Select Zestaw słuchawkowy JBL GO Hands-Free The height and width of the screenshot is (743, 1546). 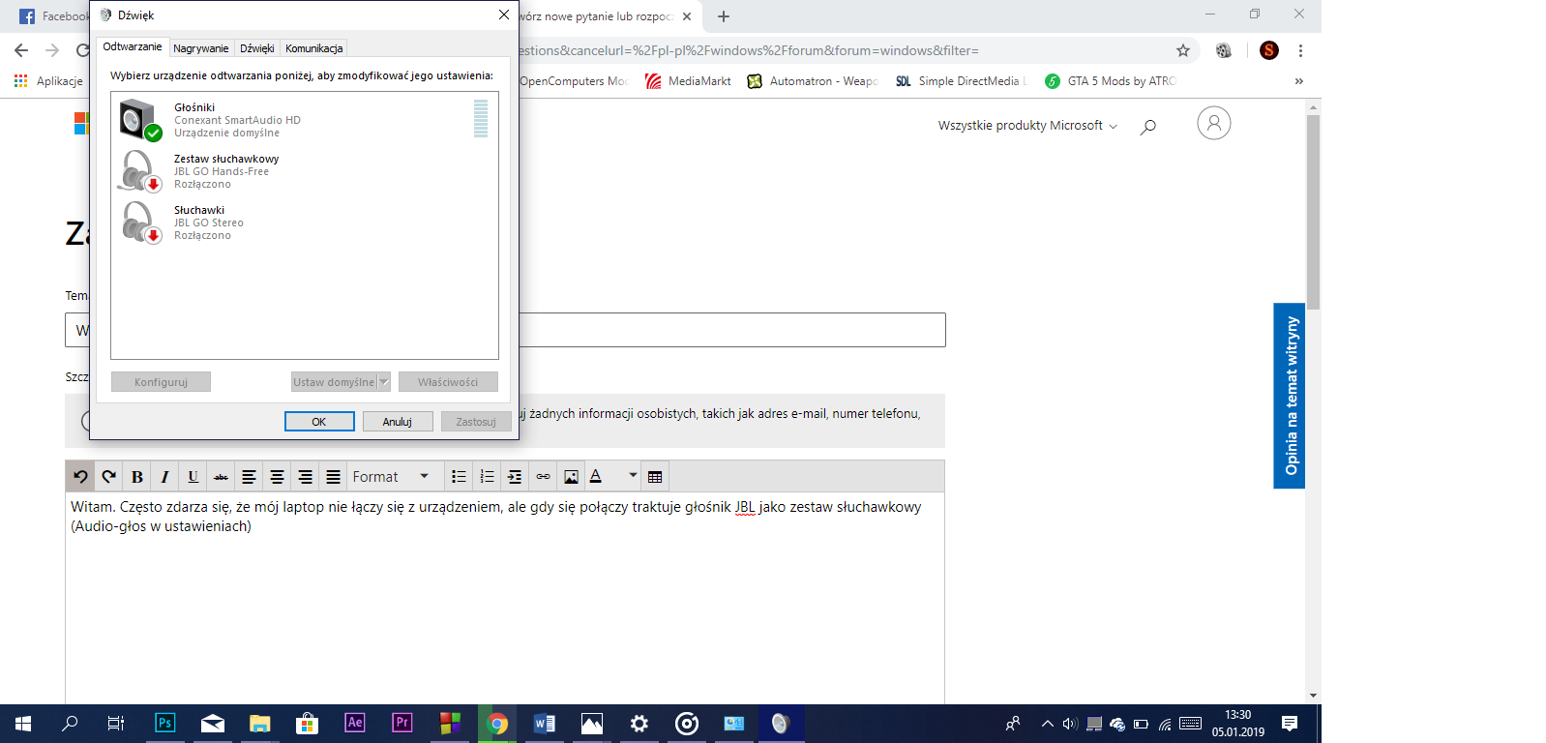coord(304,171)
